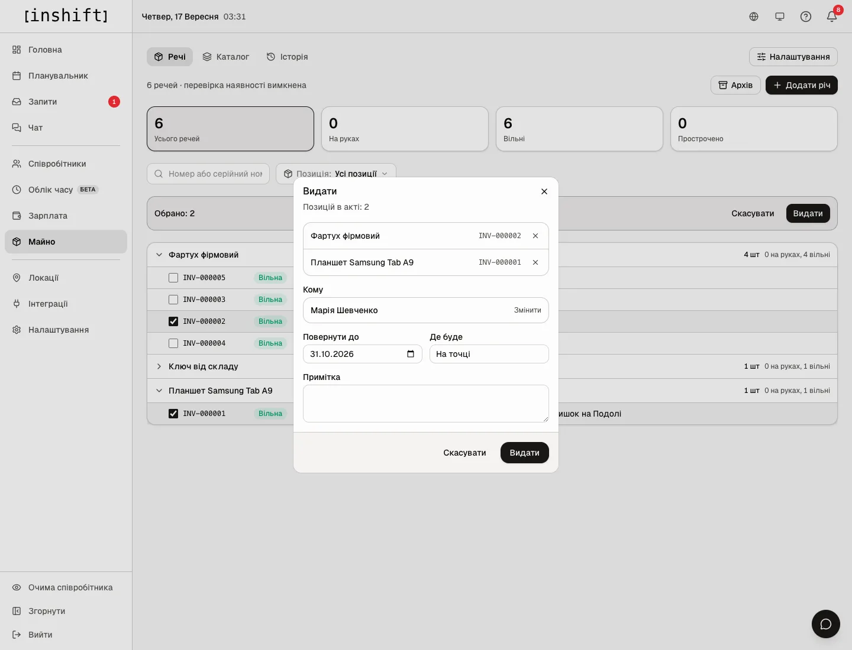Open Планувальник in sidebar
Viewport: 852px width, 650px height.
coord(66,76)
